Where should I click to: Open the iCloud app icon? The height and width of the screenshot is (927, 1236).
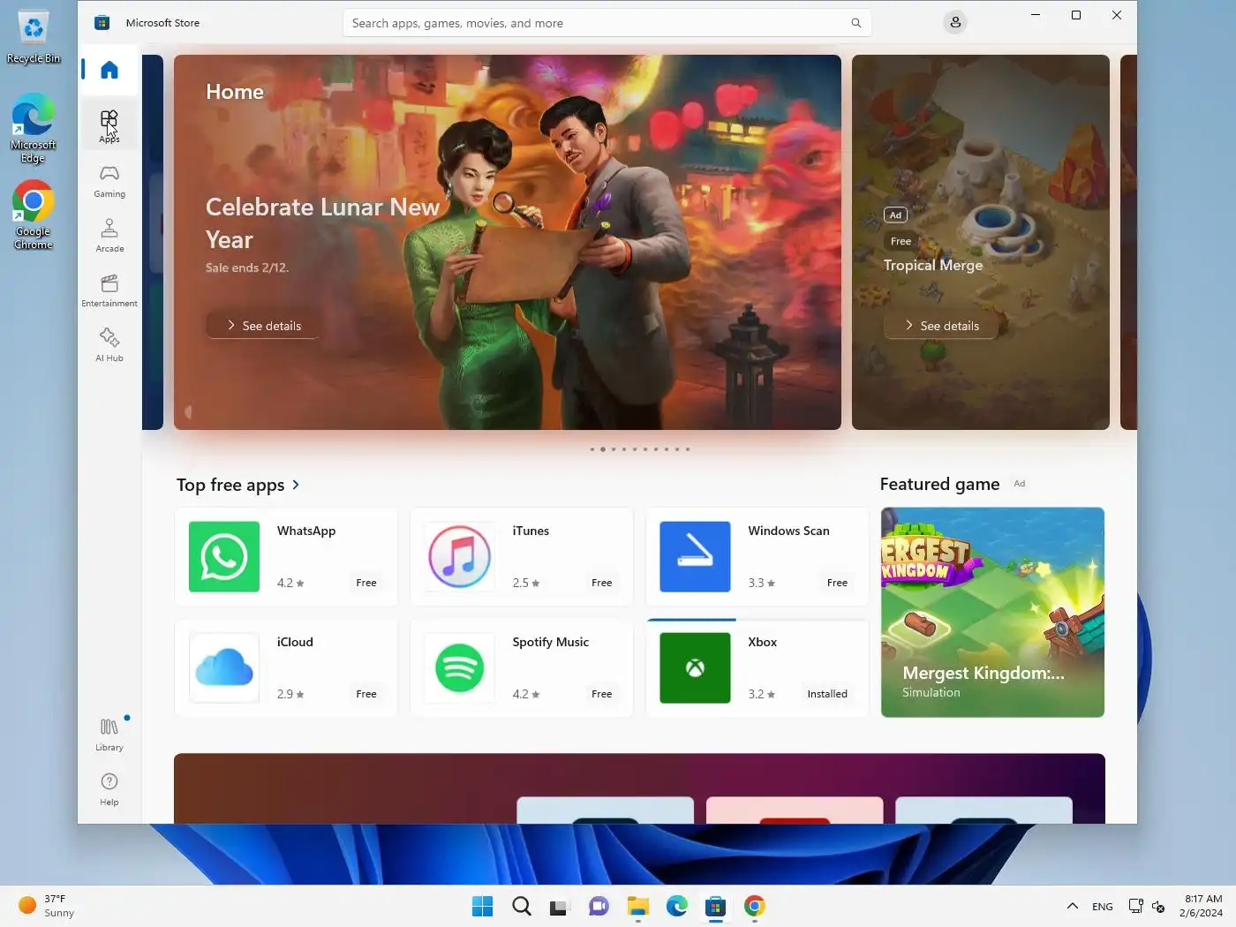(x=224, y=667)
